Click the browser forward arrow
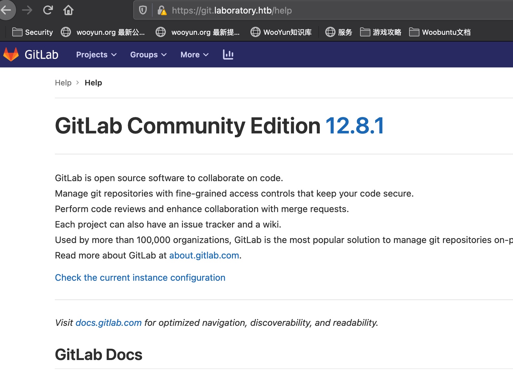 (27, 10)
